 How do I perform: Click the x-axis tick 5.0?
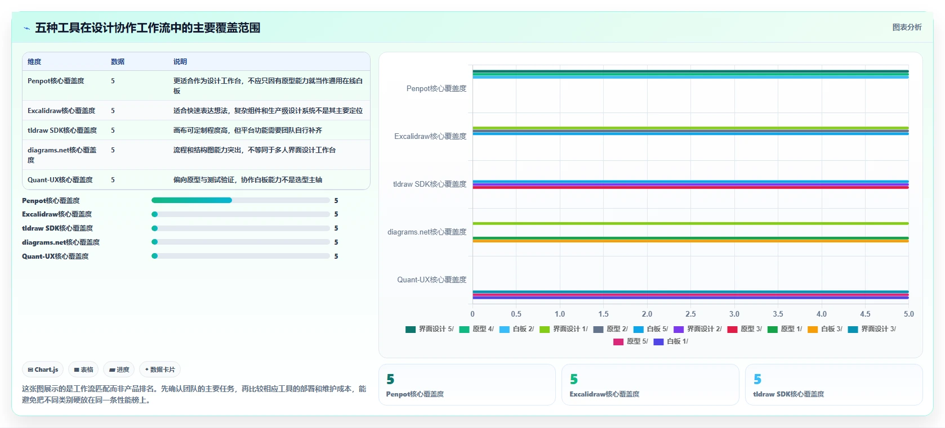(x=908, y=314)
